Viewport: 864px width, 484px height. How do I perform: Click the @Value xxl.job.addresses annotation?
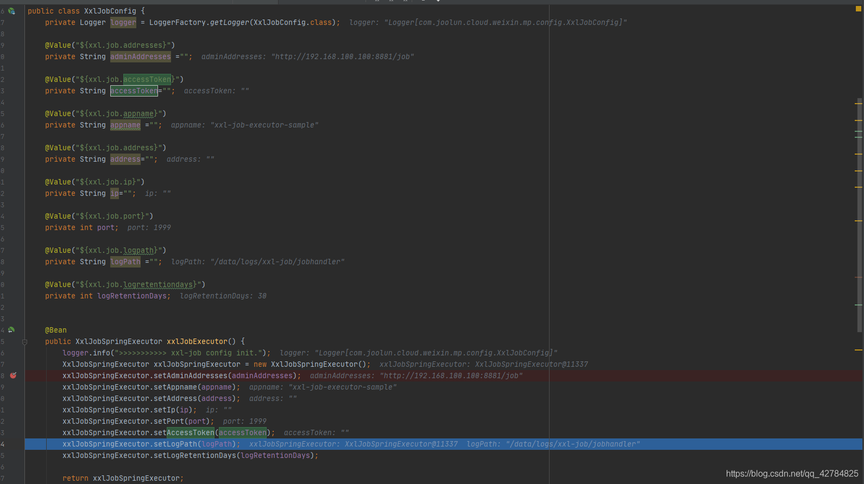110,45
